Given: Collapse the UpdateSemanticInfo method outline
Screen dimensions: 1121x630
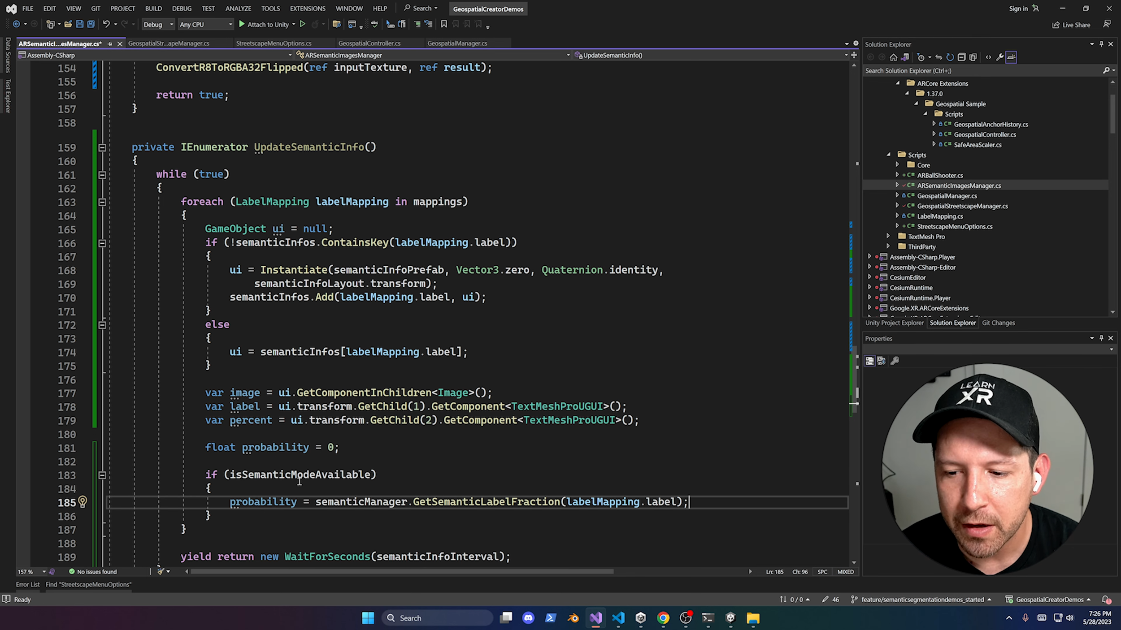Looking at the screenshot, I should (102, 147).
